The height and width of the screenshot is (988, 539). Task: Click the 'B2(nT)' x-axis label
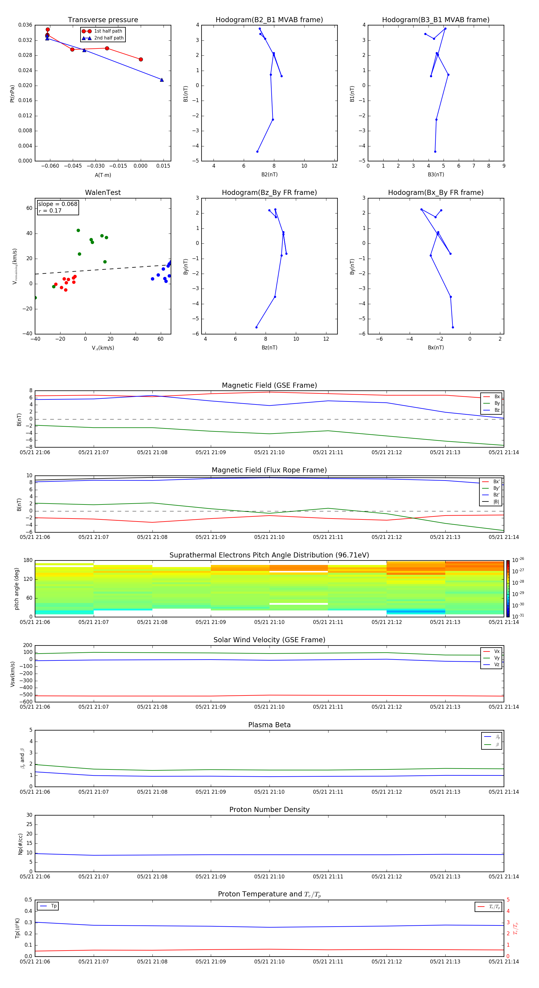pos(269,175)
